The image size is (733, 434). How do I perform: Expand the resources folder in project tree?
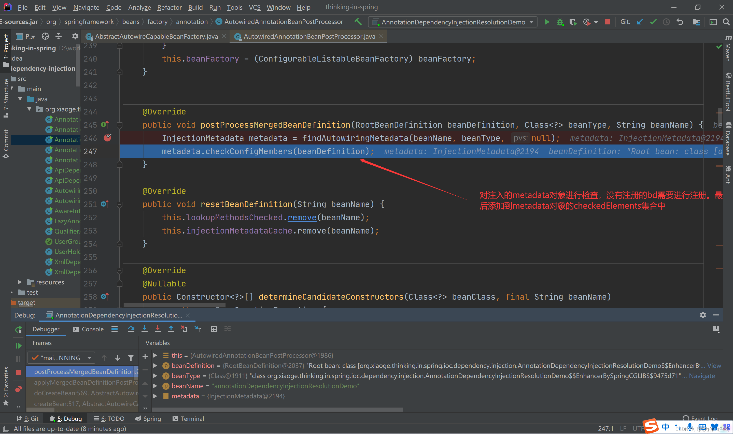20,282
